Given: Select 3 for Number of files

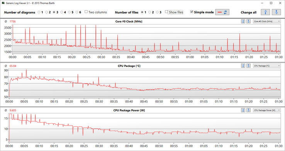Looking at the screenshot, I should coord(158,12).
